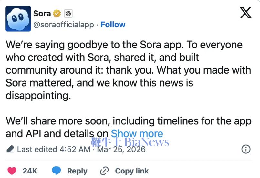Click the Mar 25, 2026 date
This screenshot has height=178, width=260.
[121, 149]
